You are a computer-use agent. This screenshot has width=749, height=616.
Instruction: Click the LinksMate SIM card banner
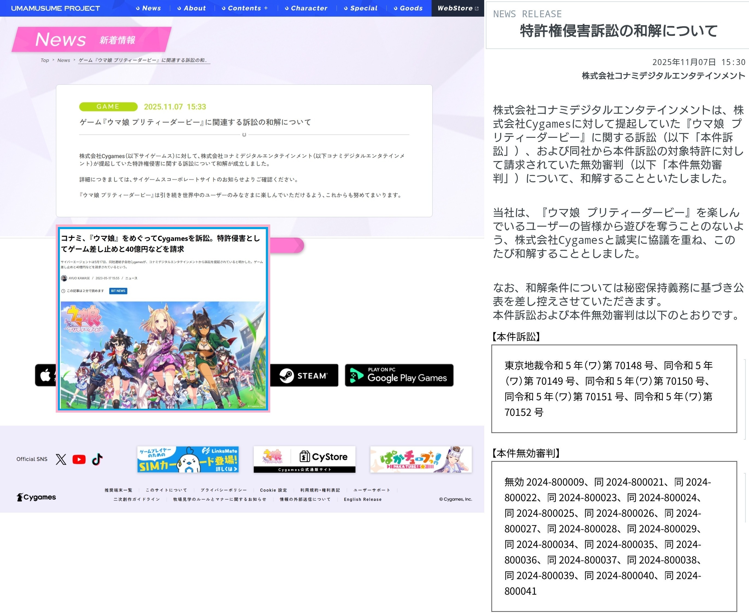[x=188, y=460]
